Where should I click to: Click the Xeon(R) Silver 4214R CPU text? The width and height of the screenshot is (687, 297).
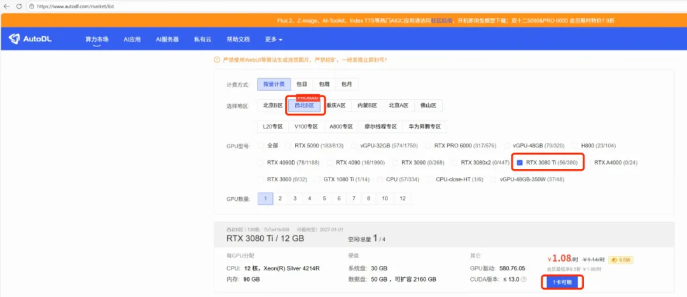pyautogui.click(x=292, y=268)
